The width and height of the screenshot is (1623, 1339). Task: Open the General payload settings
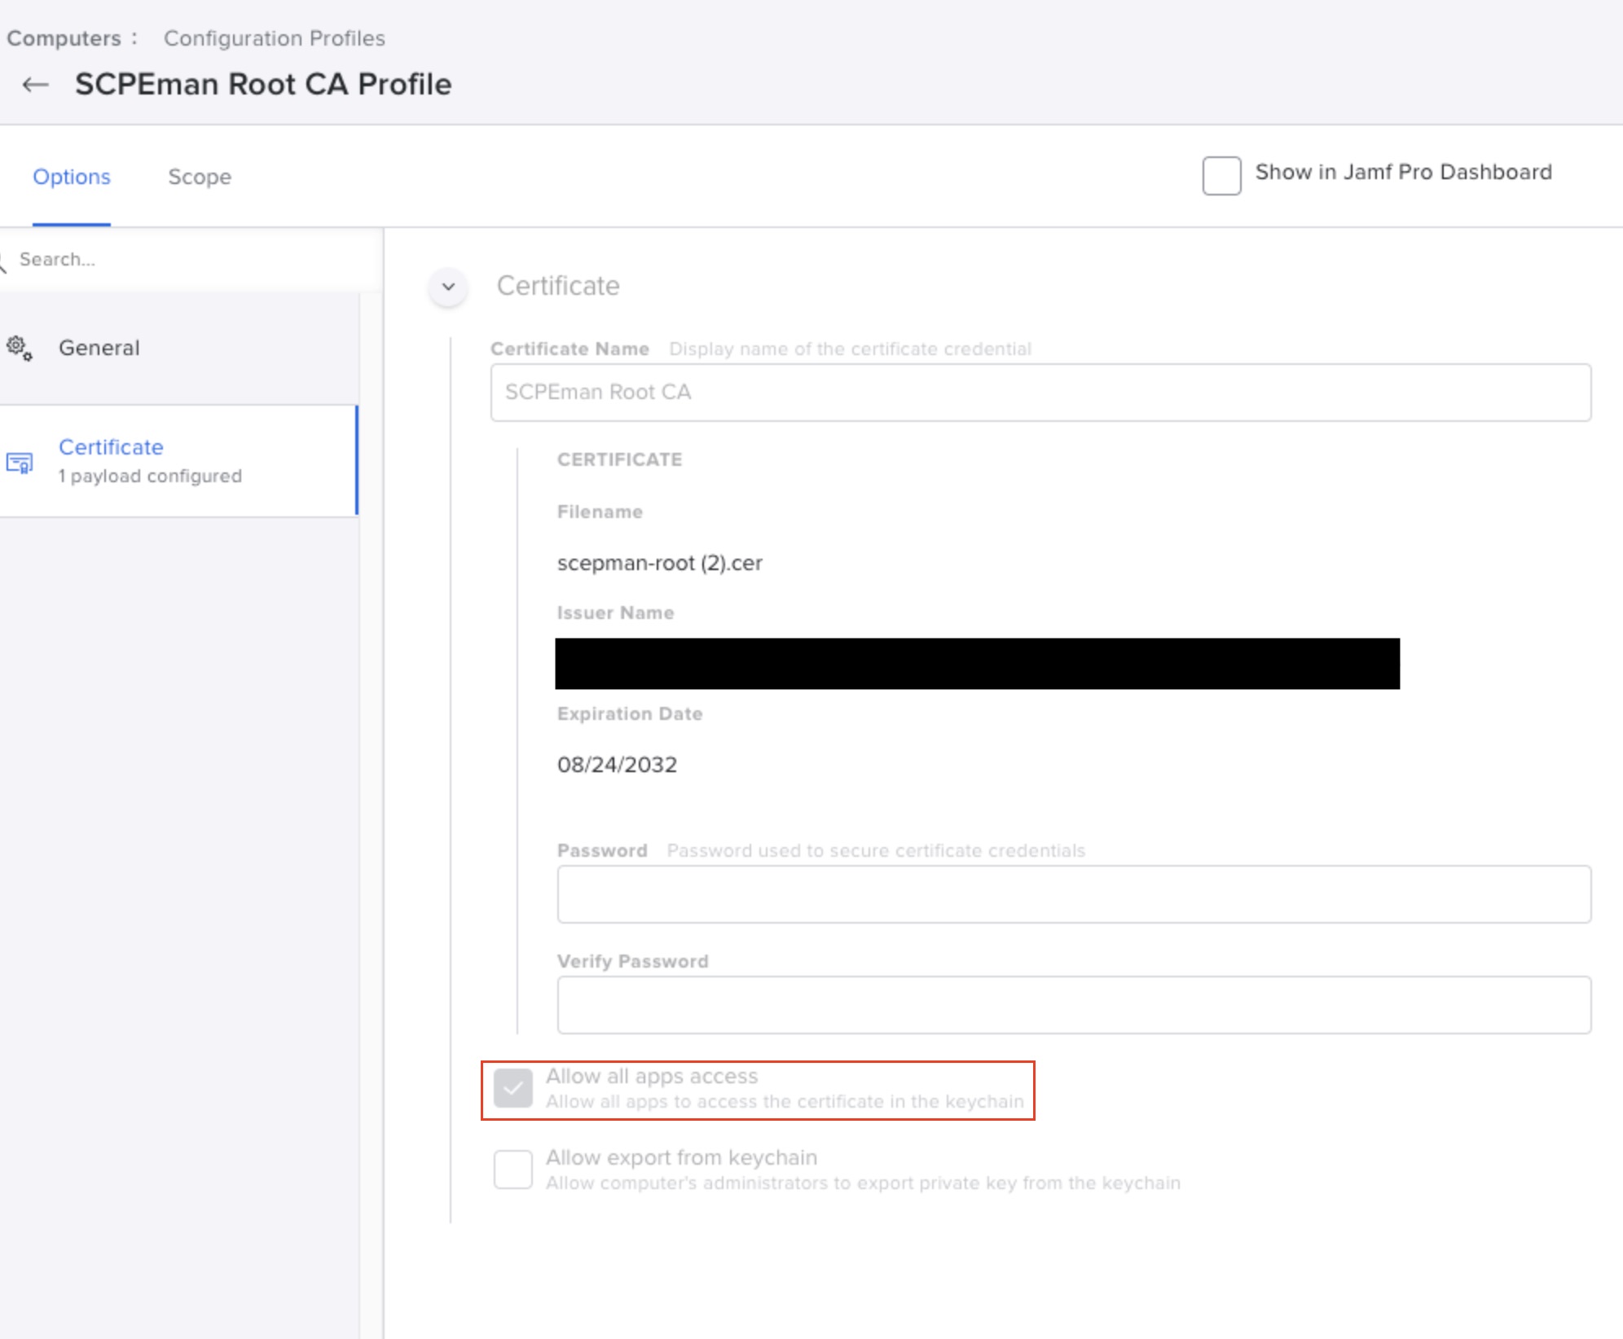pyautogui.click(x=99, y=349)
